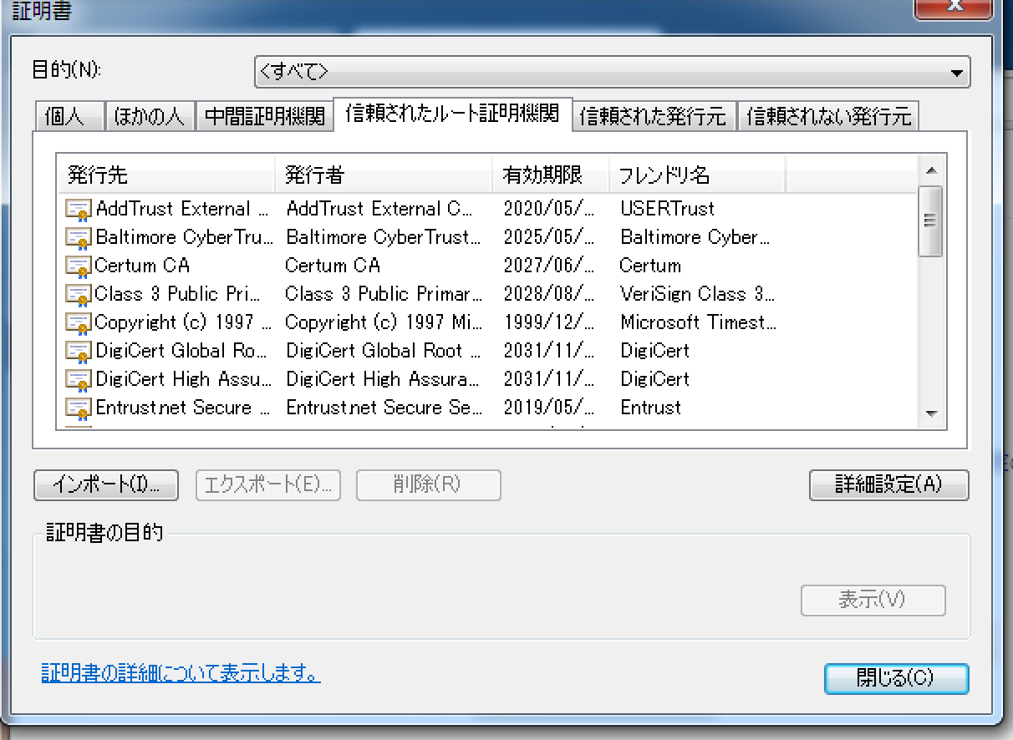Select the DigiCert High Assu... 発行先 entry
This screenshot has height=740, width=1013.
coord(184,379)
